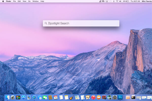Viewport: 152px width, 101px height.
Task: Open the Go menu
Action: point(29,1)
